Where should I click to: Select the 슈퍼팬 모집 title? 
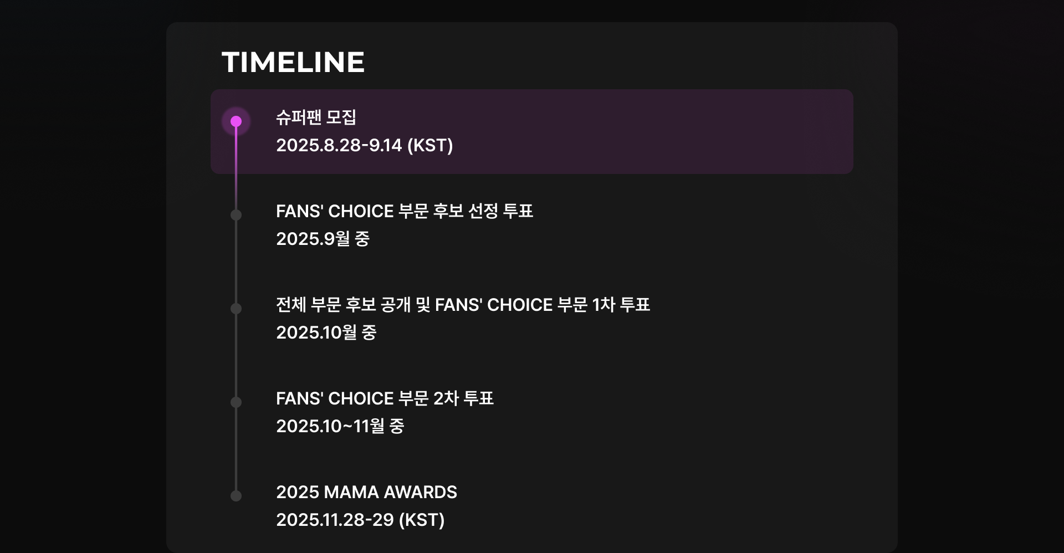pyautogui.click(x=316, y=117)
